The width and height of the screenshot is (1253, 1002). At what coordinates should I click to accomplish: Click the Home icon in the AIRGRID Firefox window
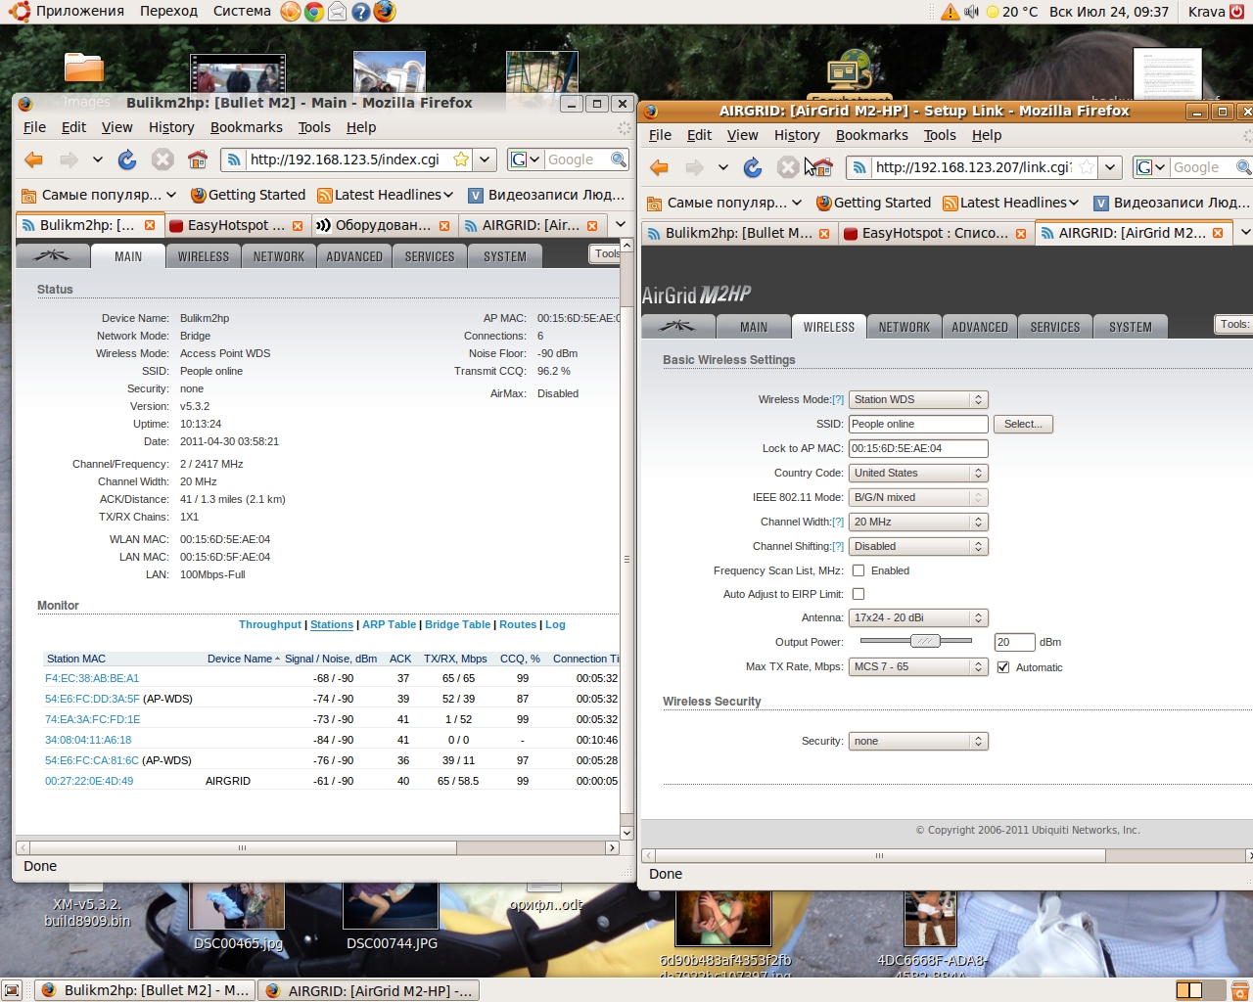(823, 167)
